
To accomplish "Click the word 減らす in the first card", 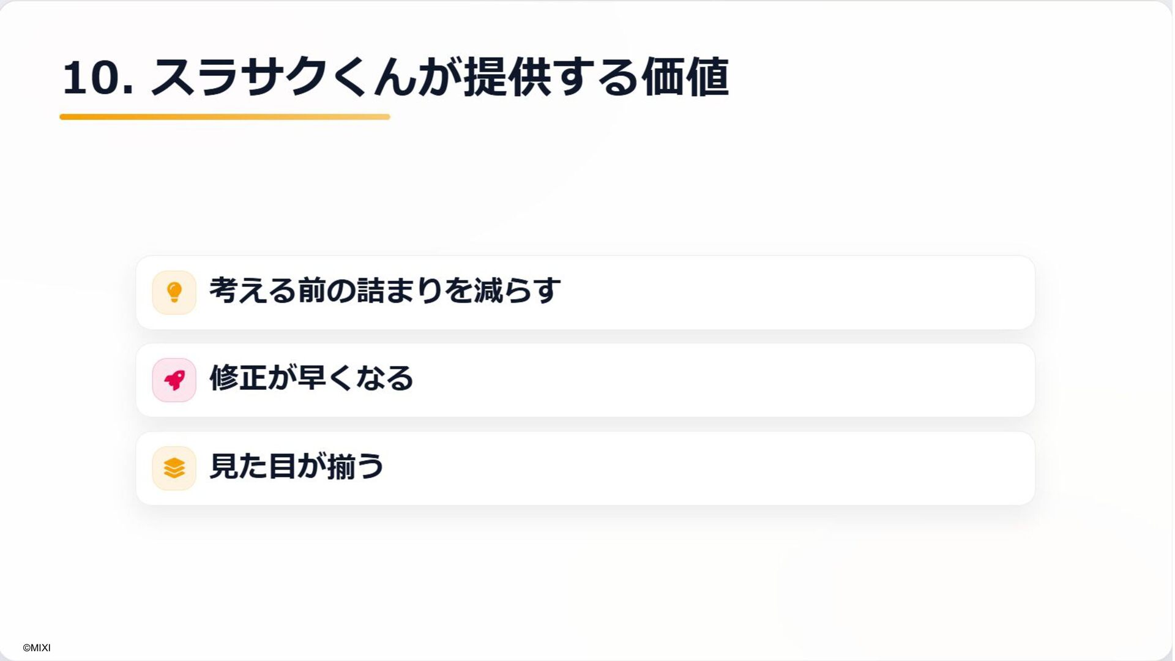I will (x=518, y=291).
